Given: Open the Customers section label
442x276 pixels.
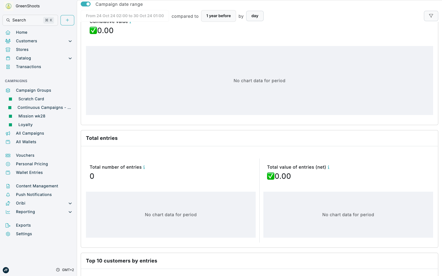Looking at the screenshot, I should point(26,41).
